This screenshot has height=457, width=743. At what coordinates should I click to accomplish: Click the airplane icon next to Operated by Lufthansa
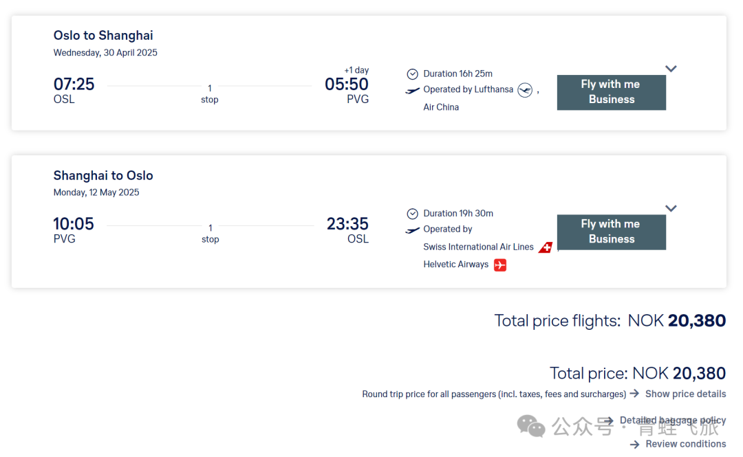412,91
